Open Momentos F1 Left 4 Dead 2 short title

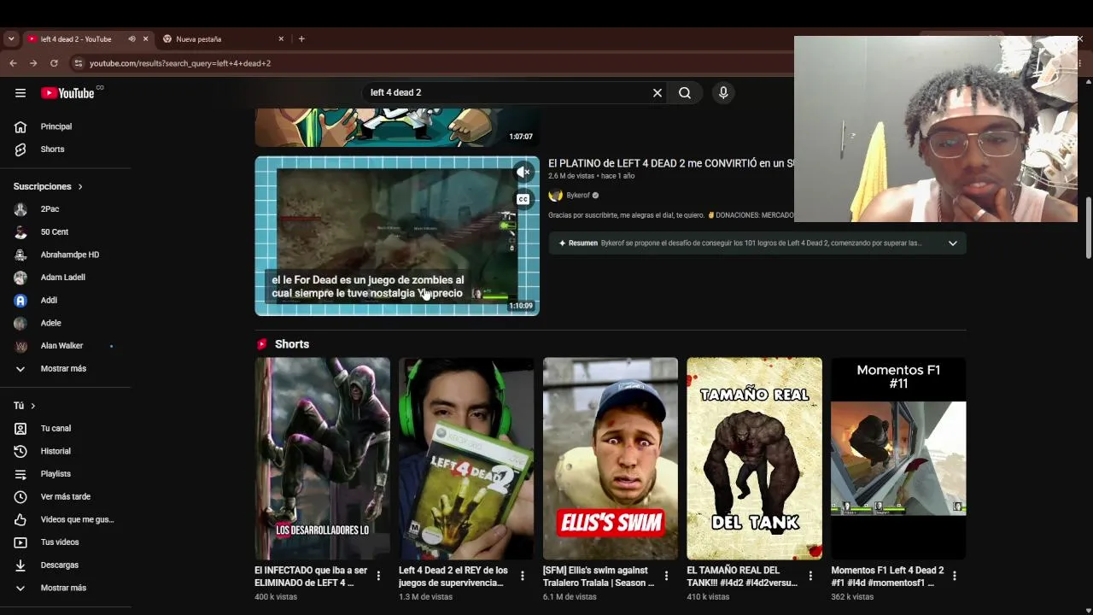tap(887, 577)
